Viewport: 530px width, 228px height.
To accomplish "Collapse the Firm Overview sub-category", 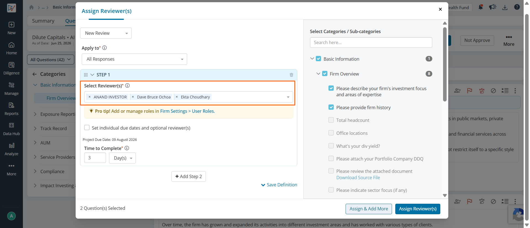I will click(318, 74).
